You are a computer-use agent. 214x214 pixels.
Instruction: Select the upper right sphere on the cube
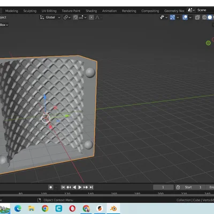point(90,73)
